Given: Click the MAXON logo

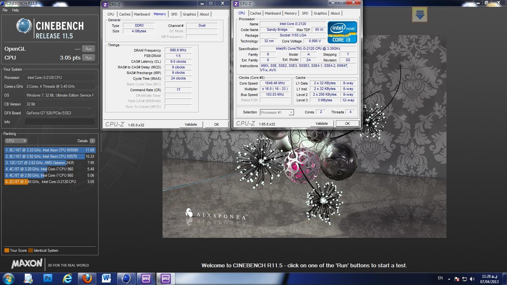Looking at the screenshot, I should [27, 263].
